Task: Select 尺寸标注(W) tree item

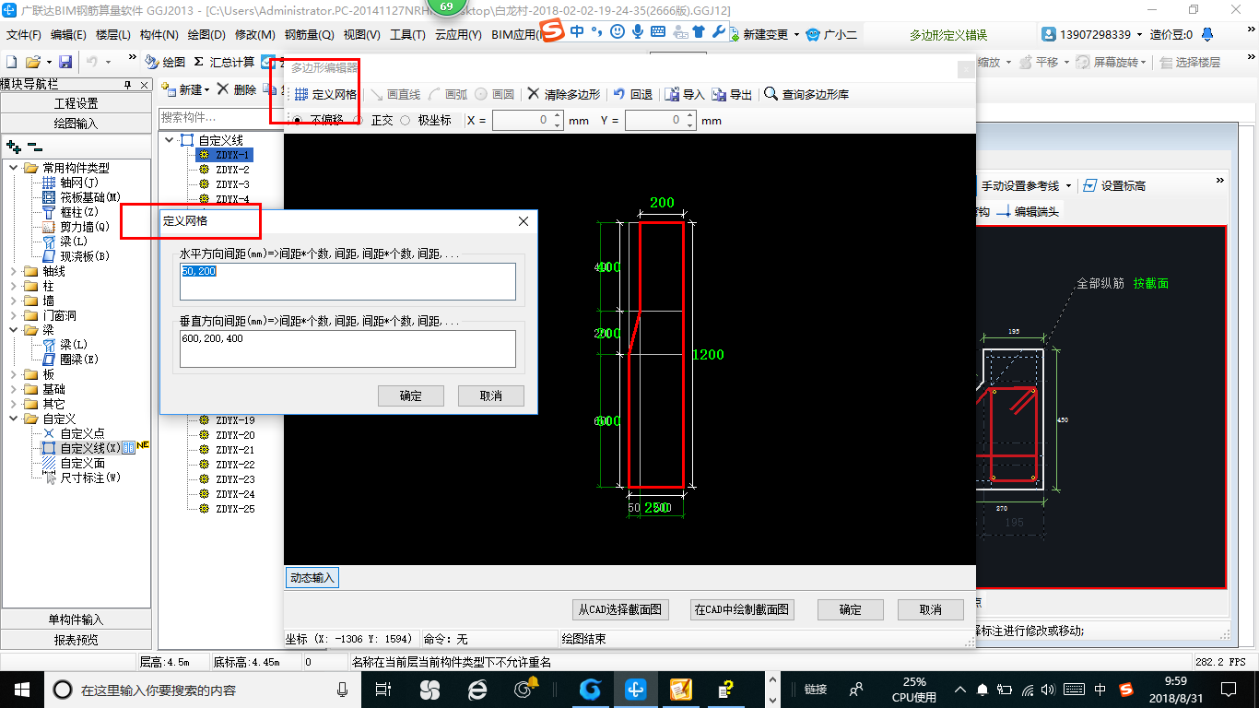Action: point(90,478)
